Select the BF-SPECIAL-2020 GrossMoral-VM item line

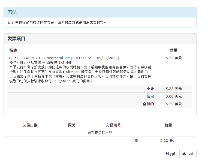[x=64, y=58]
